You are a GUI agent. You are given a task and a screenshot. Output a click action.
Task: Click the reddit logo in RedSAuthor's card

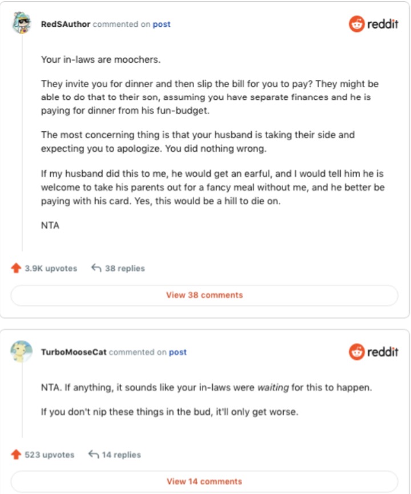coord(373,24)
